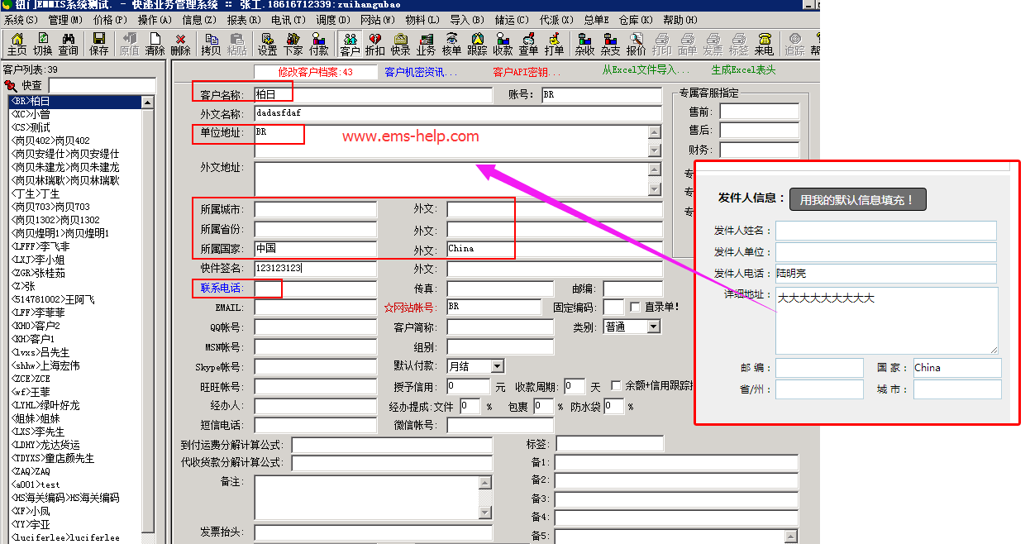Open the 类别 dropdown showing 普通

point(654,327)
